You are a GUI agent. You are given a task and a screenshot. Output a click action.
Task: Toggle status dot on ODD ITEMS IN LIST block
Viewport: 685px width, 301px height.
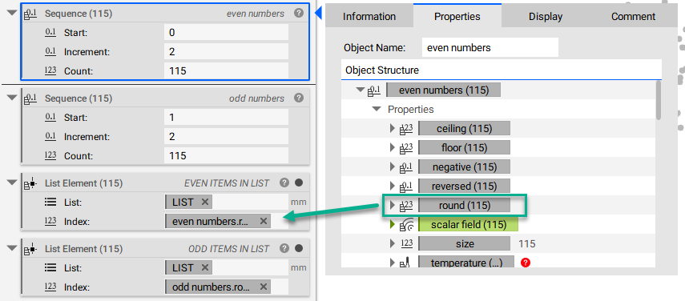pos(299,248)
